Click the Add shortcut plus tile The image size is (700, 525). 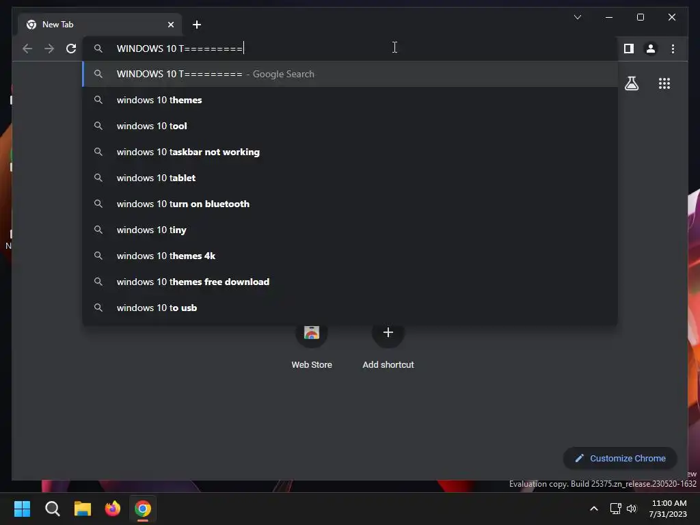388,345
